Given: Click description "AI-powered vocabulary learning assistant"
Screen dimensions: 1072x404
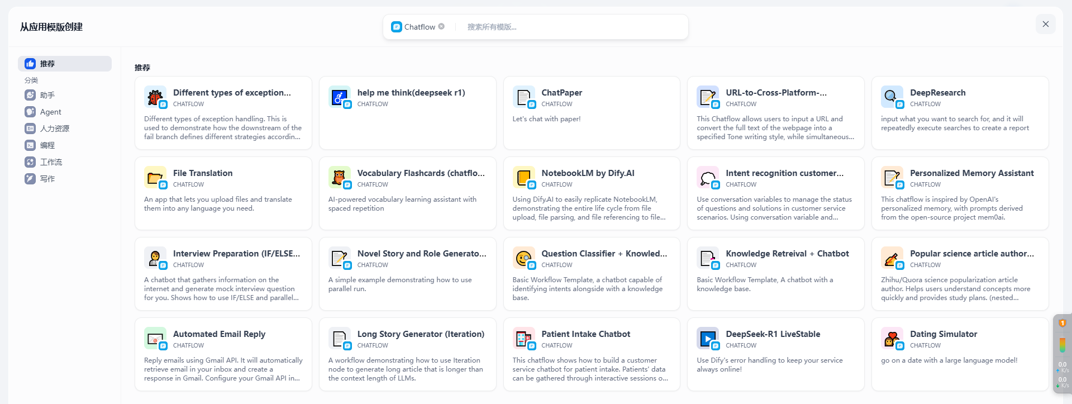Looking at the screenshot, I should pos(402,204).
